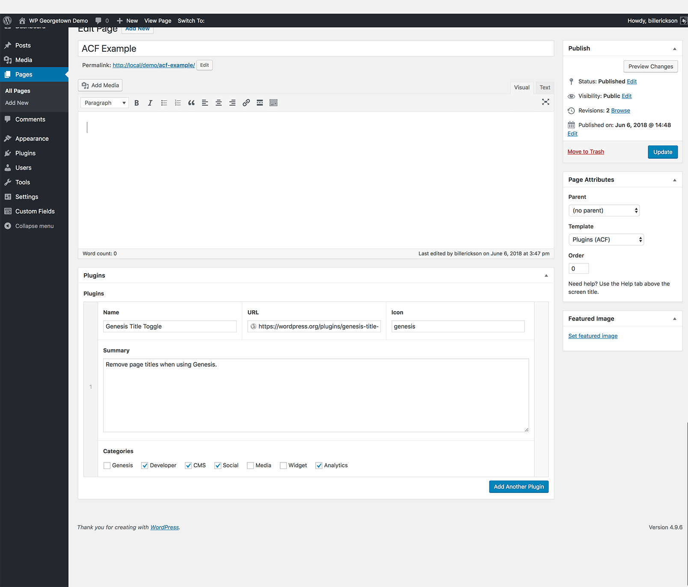Check the Media category checkbox
688x587 pixels.
250,466
